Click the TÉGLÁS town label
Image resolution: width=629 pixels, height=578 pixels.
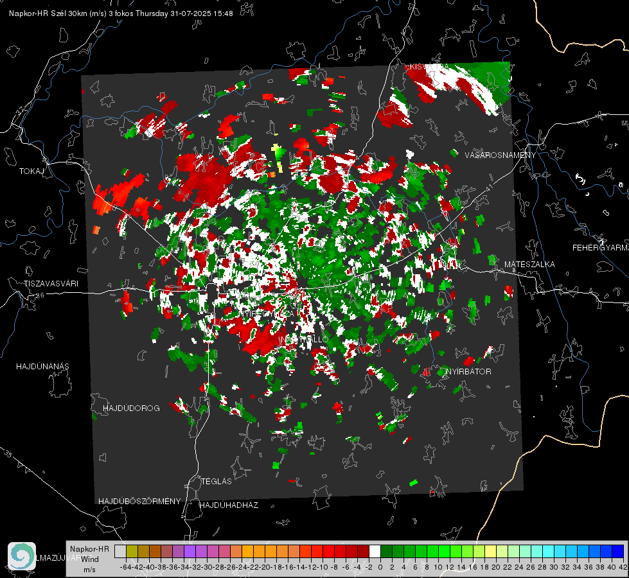coord(217,481)
